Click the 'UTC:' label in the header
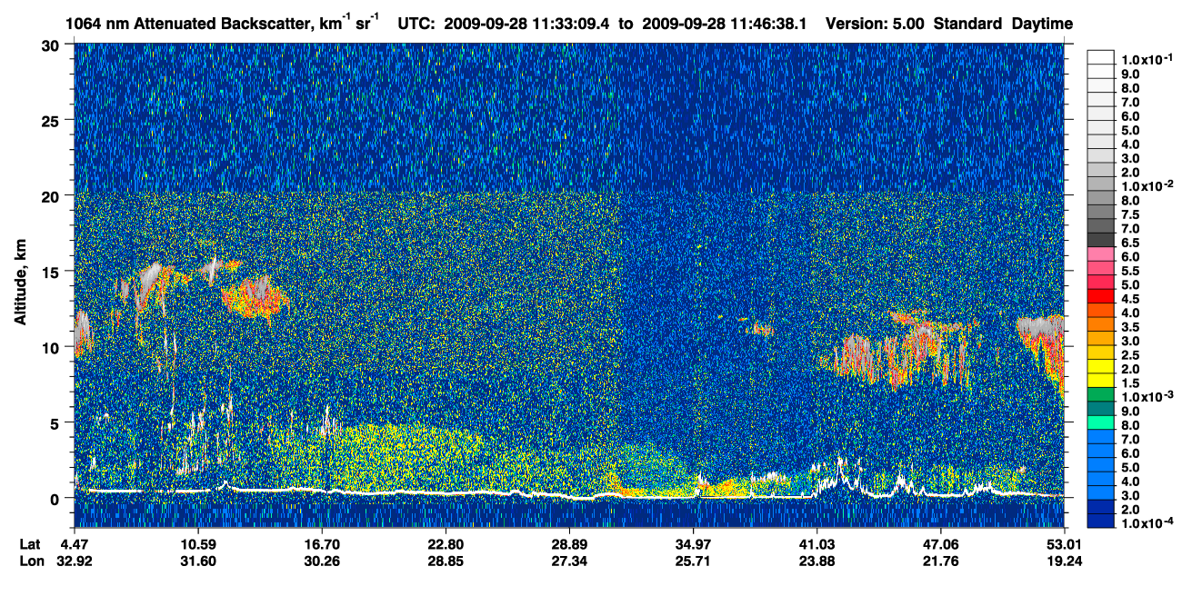 417,24
